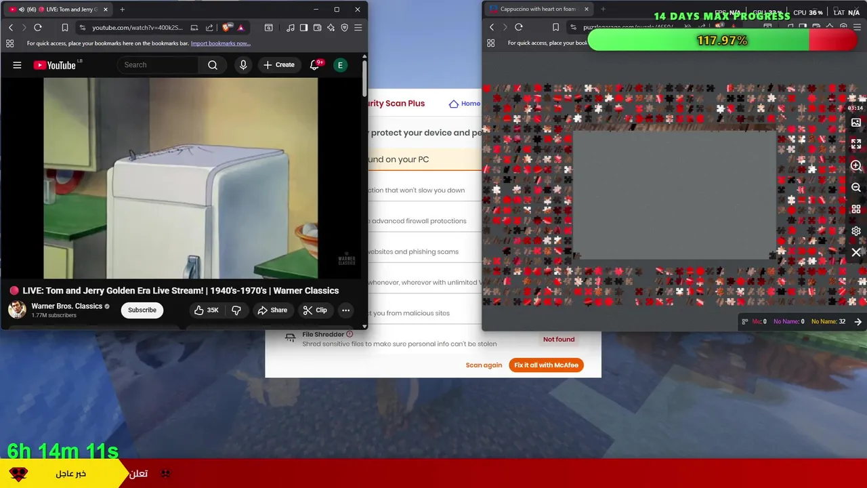Close the LIVE: Tom and Jerry tab
The height and width of the screenshot is (488, 867).
(106, 9)
